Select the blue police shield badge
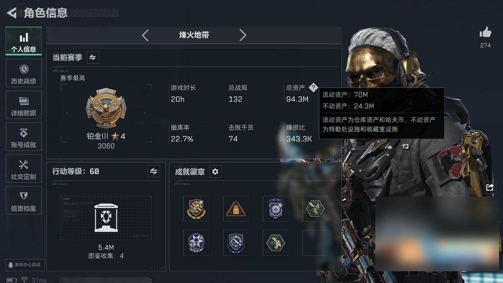 point(275,209)
